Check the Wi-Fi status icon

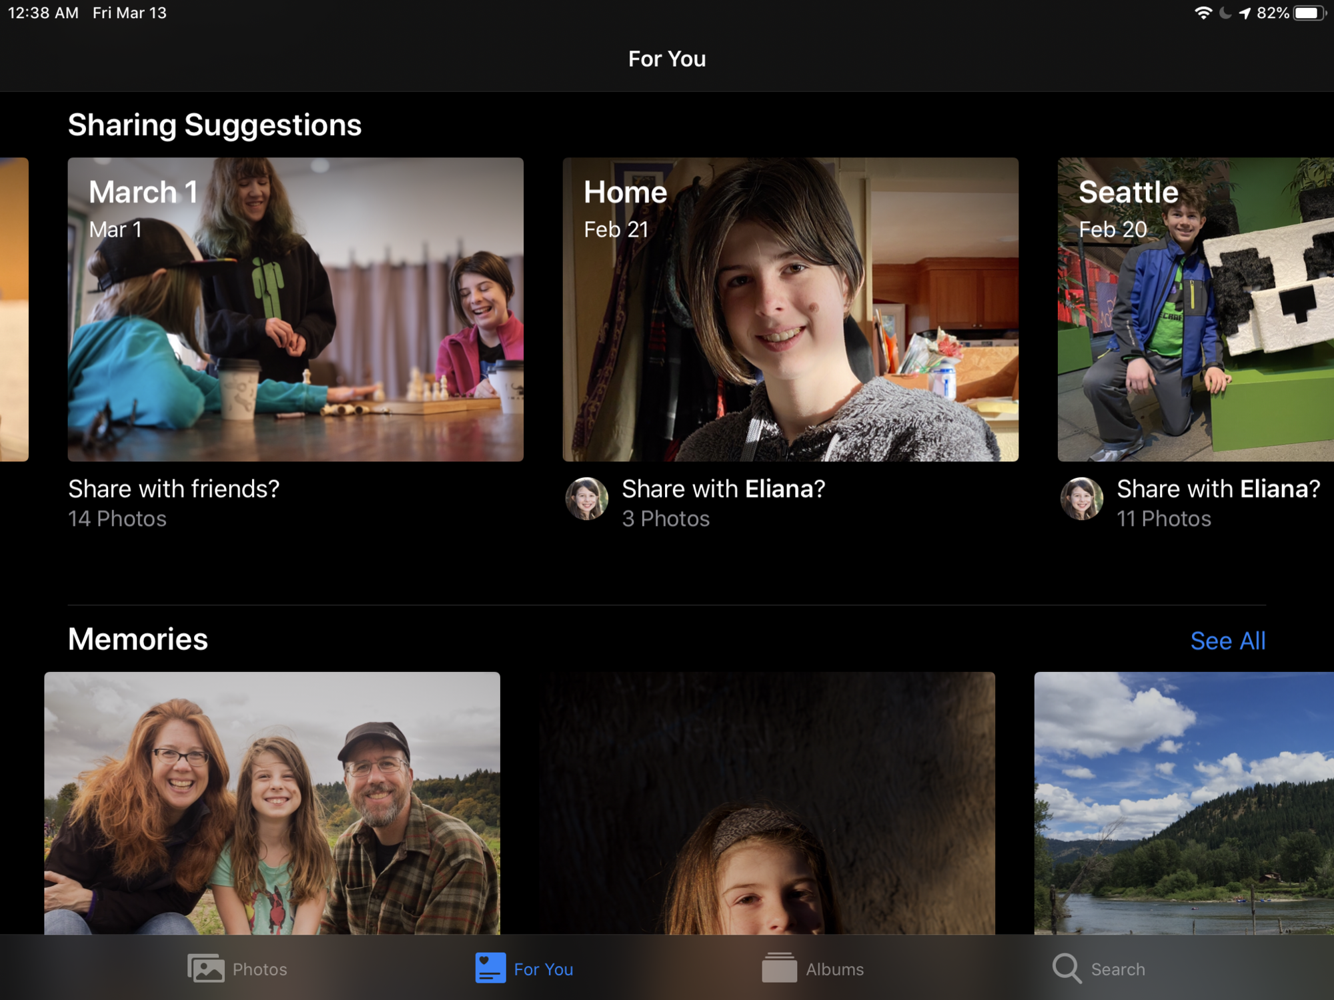pos(1203,13)
